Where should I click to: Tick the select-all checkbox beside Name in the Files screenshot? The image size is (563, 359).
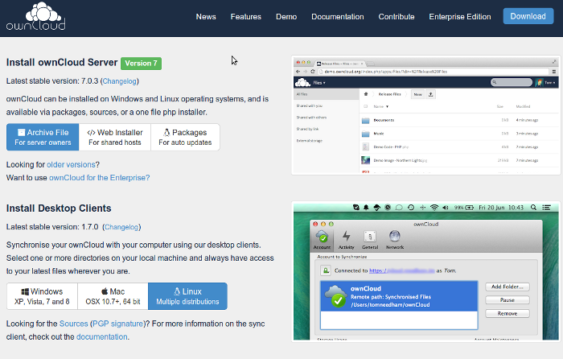[x=365, y=107]
